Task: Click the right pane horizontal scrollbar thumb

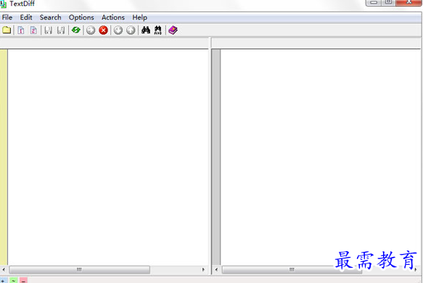Action: [x=292, y=269]
